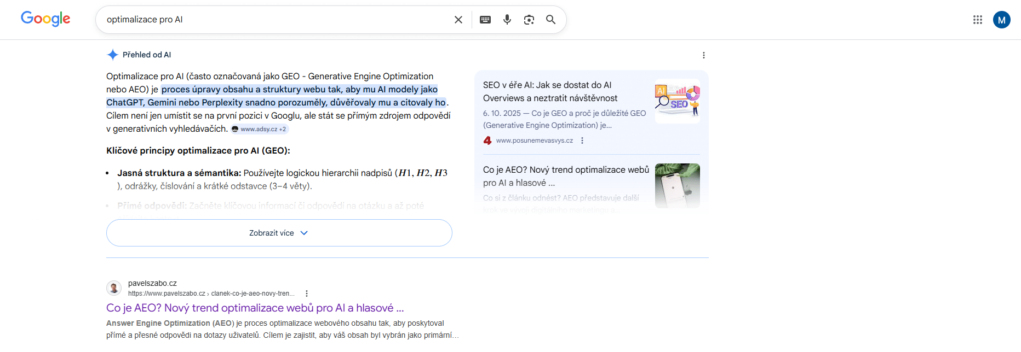Click the Google logo
This screenshot has height=352, width=1021.
45,19
